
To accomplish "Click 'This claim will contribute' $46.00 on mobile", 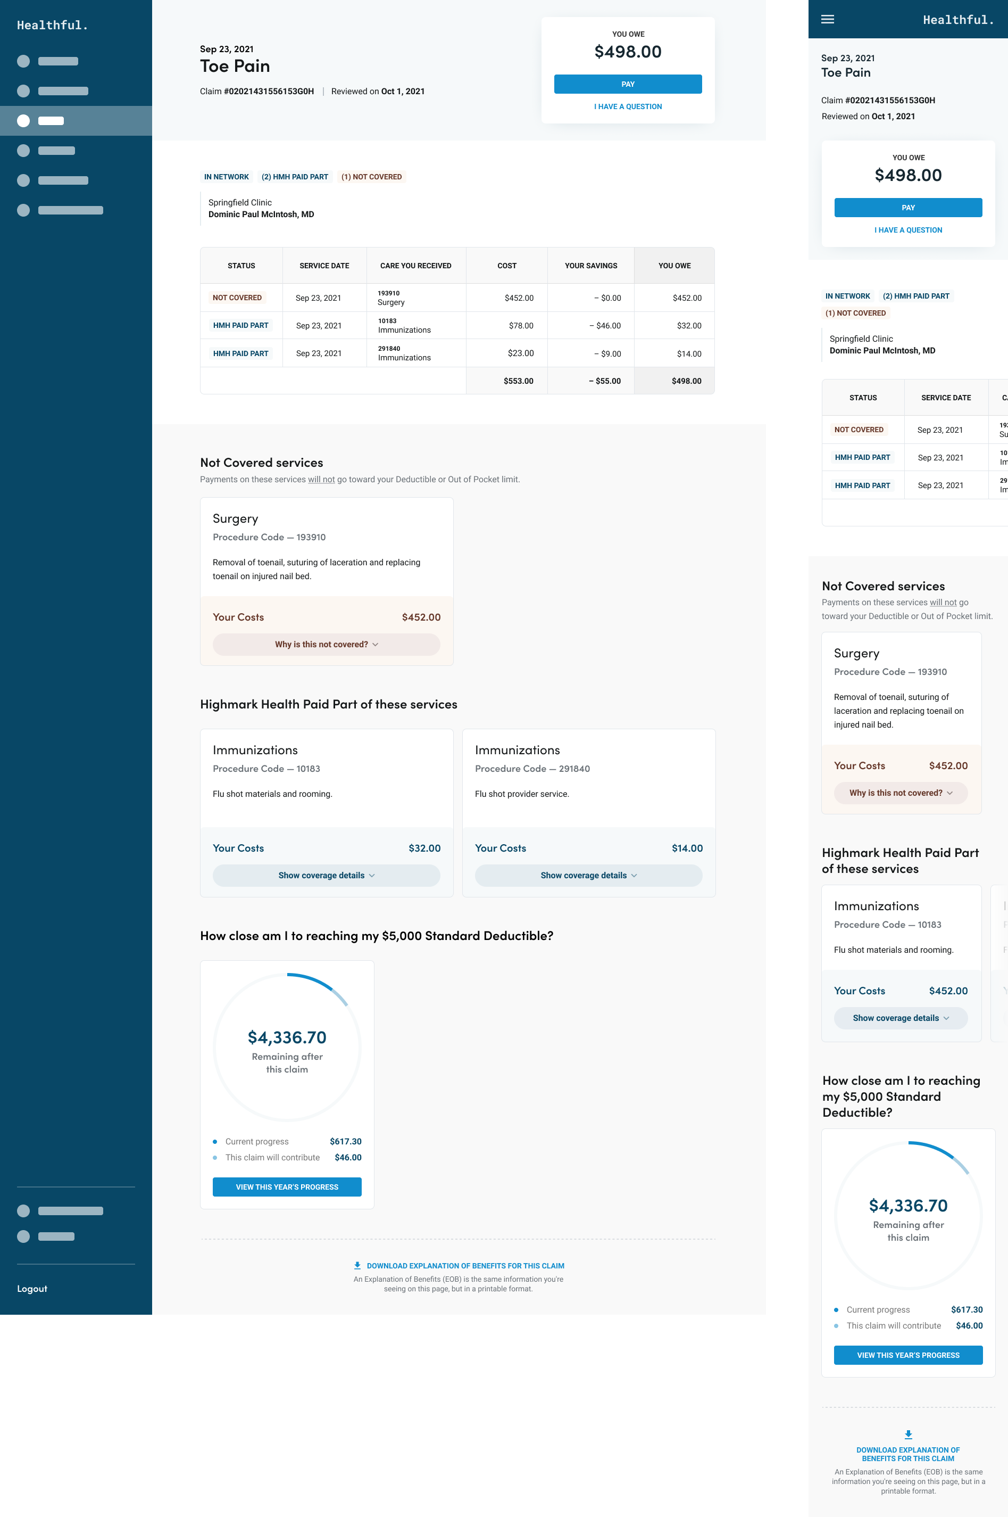I will pyautogui.click(x=907, y=1325).
